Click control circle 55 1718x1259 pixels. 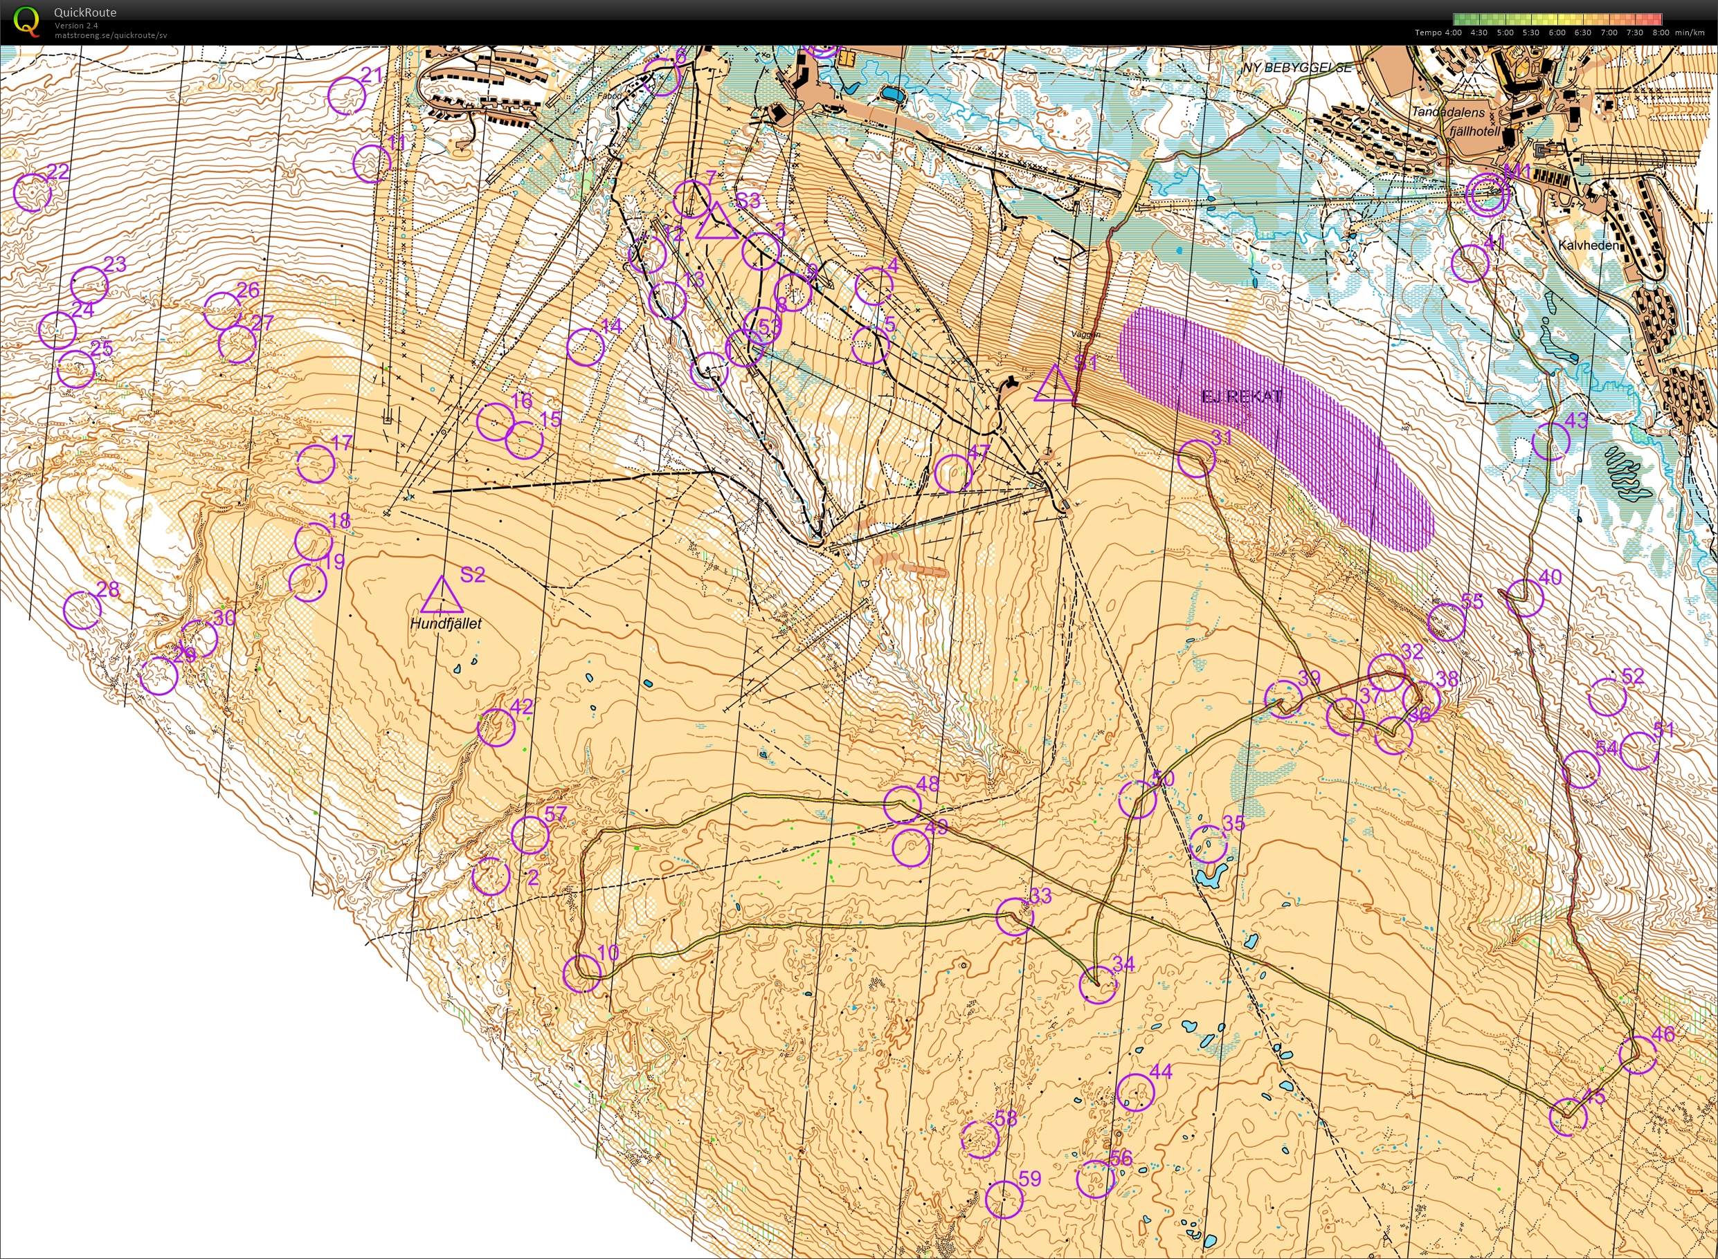point(1447,622)
